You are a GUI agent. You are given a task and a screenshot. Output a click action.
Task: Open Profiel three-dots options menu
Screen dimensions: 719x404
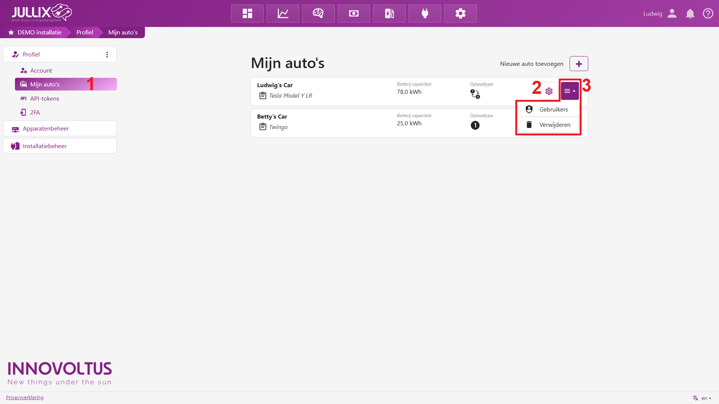pyautogui.click(x=107, y=55)
